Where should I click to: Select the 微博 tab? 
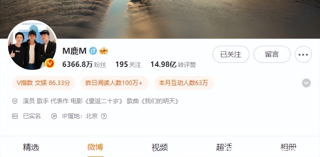point(95,147)
